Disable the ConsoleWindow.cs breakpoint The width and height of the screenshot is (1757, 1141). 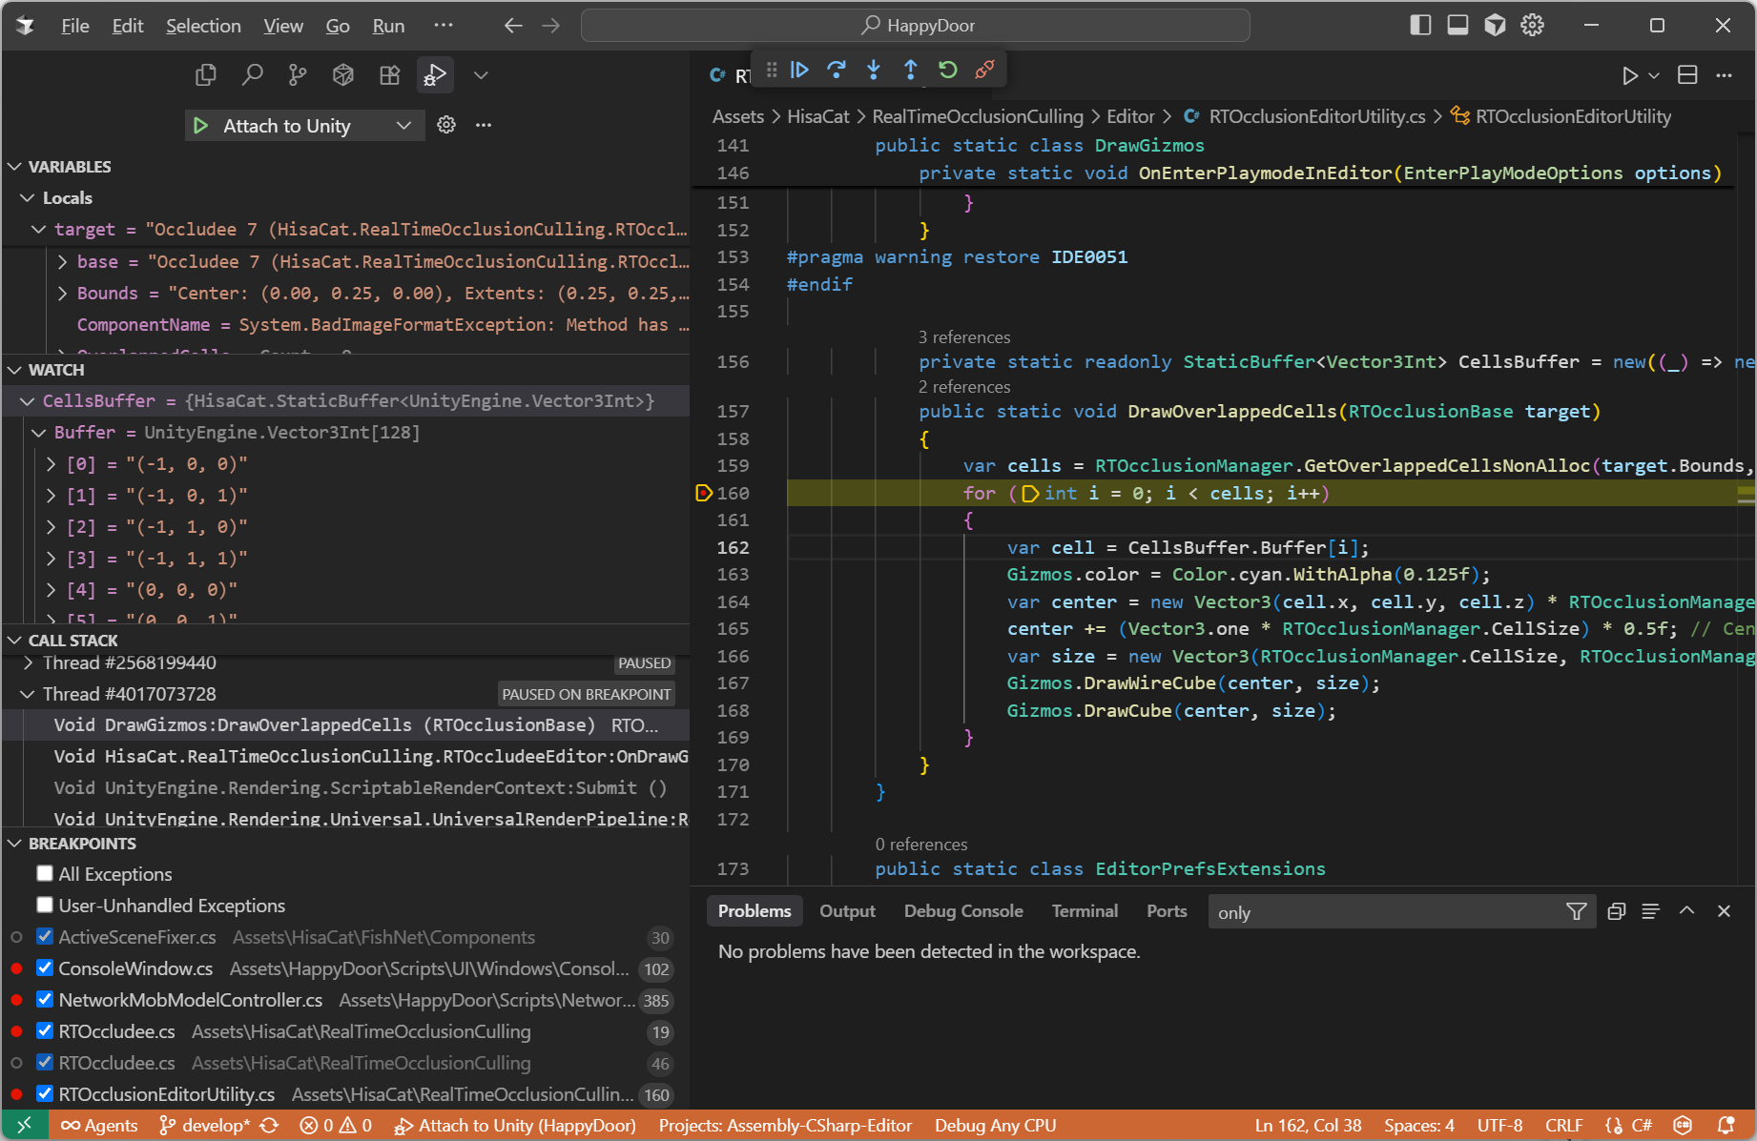coord(45,968)
